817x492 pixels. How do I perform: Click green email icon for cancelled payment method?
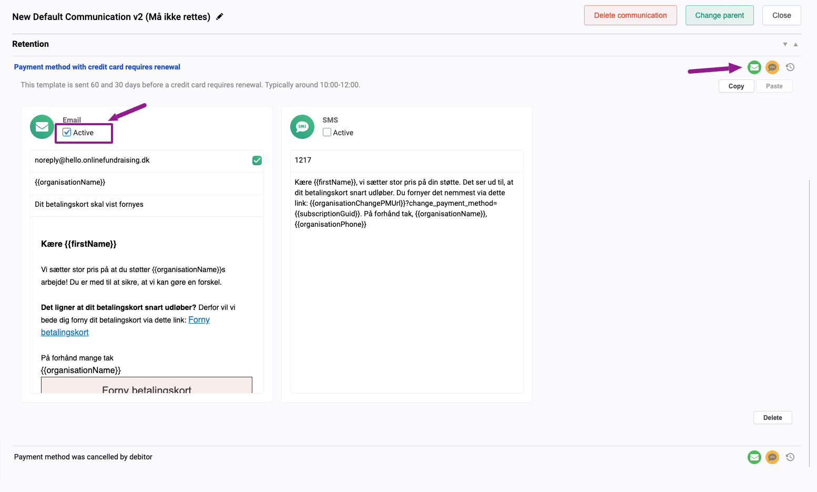[x=754, y=457]
